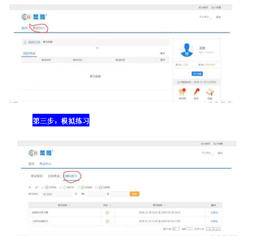Click the 聚融 logo in top screenshot
The width and height of the screenshot is (253, 244).
[34, 17]
